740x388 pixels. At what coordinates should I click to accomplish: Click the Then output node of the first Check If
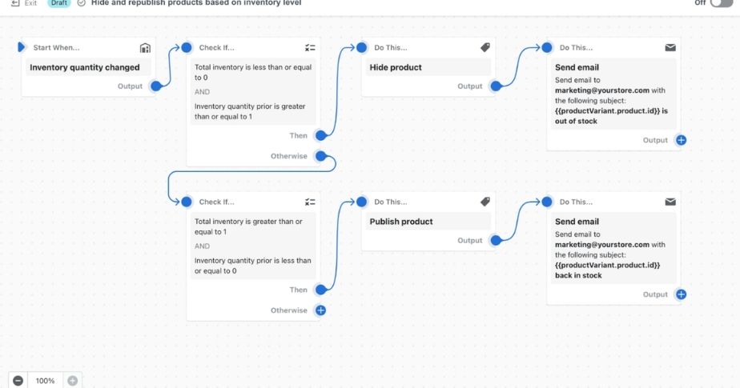320,136
